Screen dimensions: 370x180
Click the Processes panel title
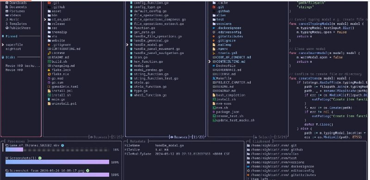click(x=16, y=141)
